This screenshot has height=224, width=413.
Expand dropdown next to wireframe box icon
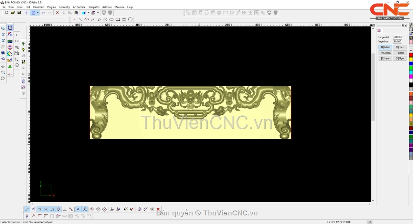point(98,13)
